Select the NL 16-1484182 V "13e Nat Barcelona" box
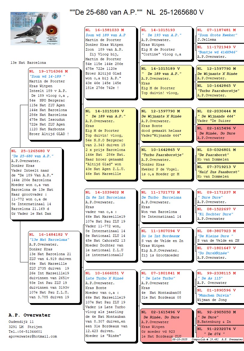The image size is (244, 351). pyautogui.click(x=54, y=267)
